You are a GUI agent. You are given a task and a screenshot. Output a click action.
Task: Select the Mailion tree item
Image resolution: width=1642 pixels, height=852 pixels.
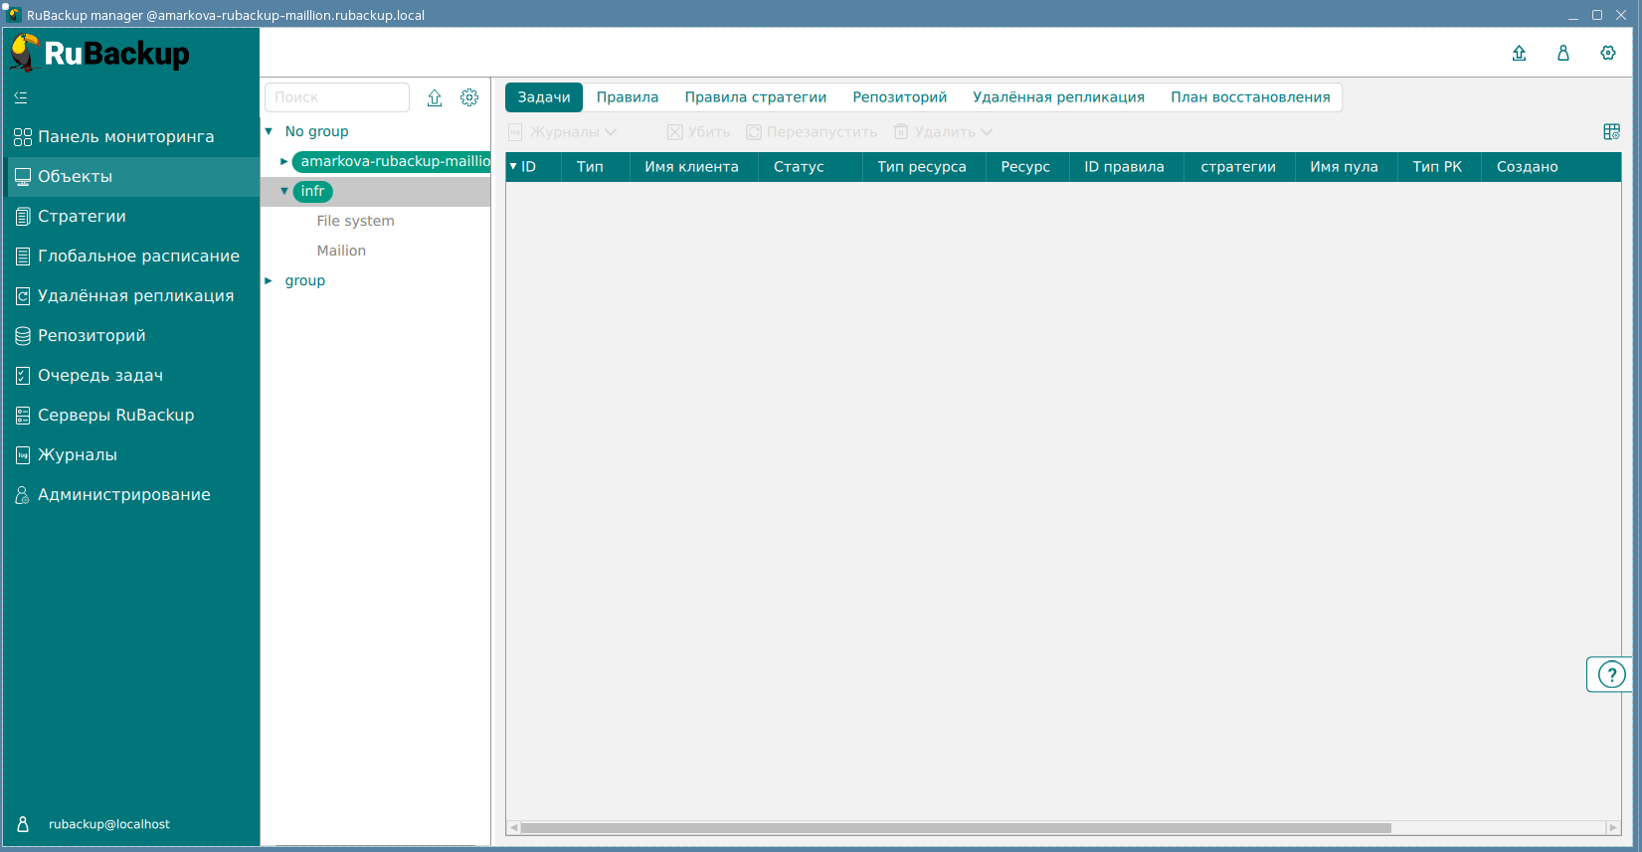341,251
